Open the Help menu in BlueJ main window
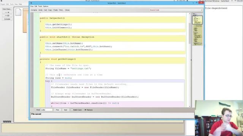The height and width of the screenshot is (136, 243). point(20,4)
